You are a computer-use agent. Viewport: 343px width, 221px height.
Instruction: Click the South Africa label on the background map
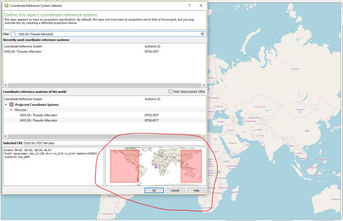click(208, 207)
